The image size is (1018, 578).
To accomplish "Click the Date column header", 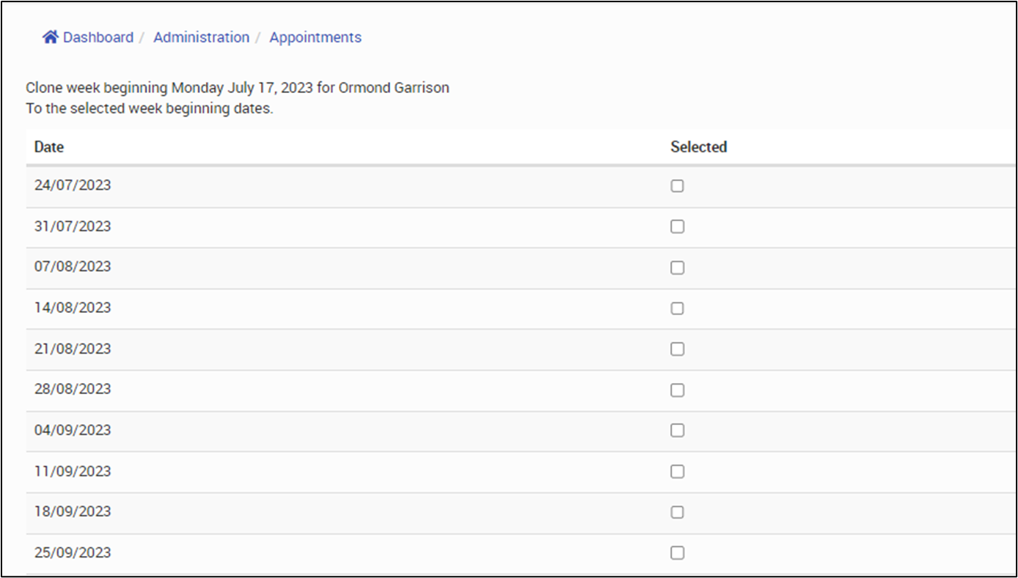I will coord(49,147).
